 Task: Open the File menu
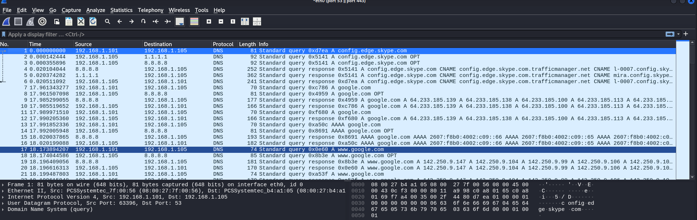pos(7,10)
